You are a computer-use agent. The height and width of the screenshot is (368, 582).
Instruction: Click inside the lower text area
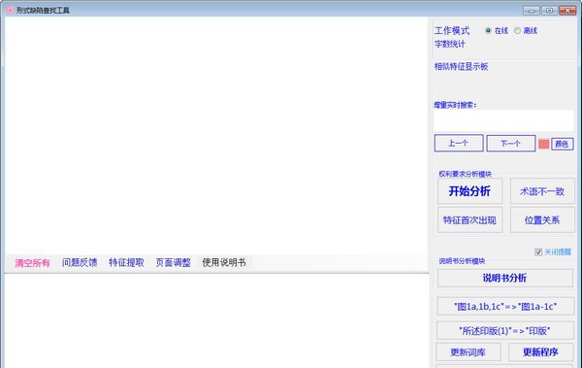click(x=216, y=321)
